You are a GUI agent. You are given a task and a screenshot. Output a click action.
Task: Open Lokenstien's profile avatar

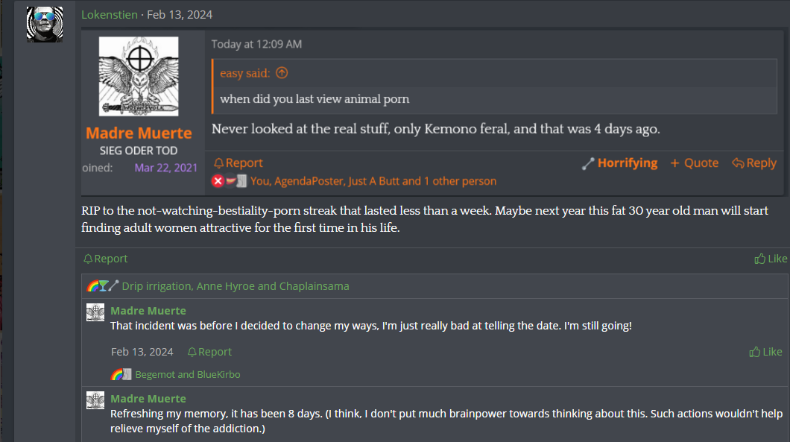[x=45, y=24]
